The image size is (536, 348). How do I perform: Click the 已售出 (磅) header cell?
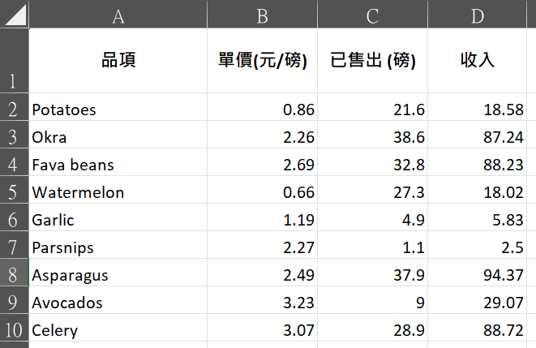point(372,61)
